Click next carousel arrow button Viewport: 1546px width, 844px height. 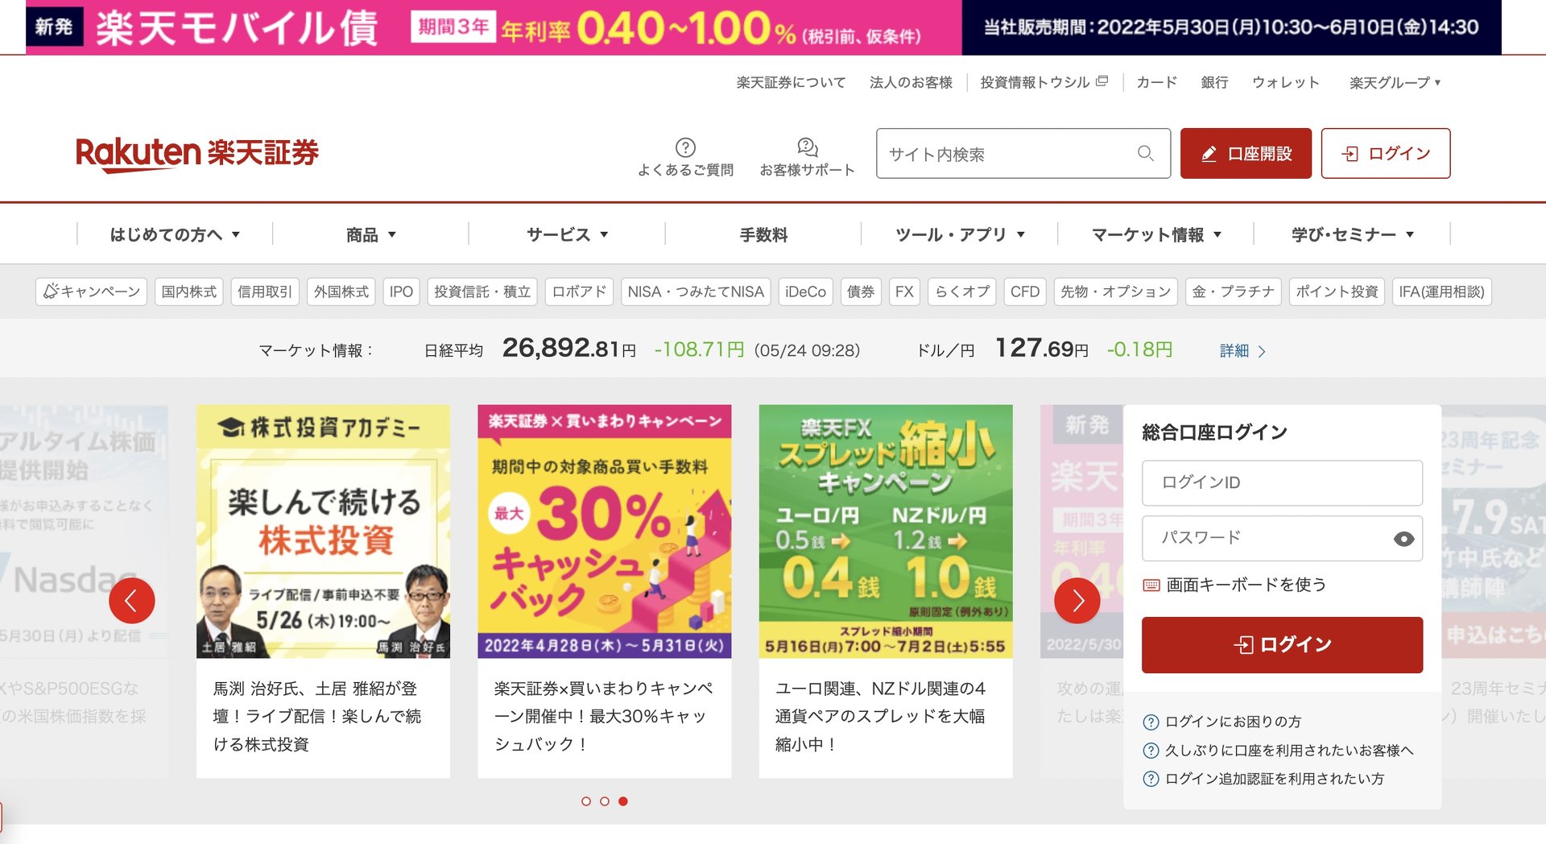(1077, 601)
